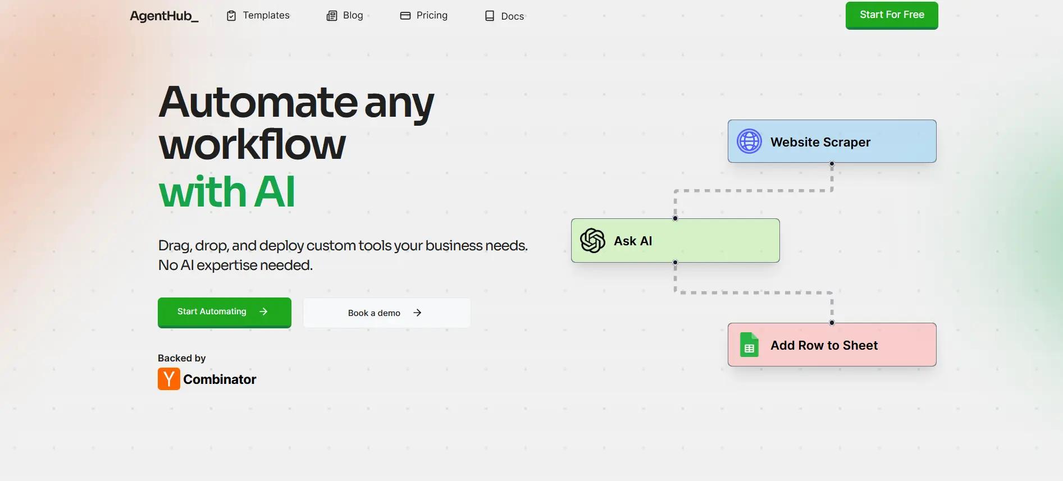Click the Add Row to Sheet connector dot
The image size is (1063, 481).
[832, 323]
